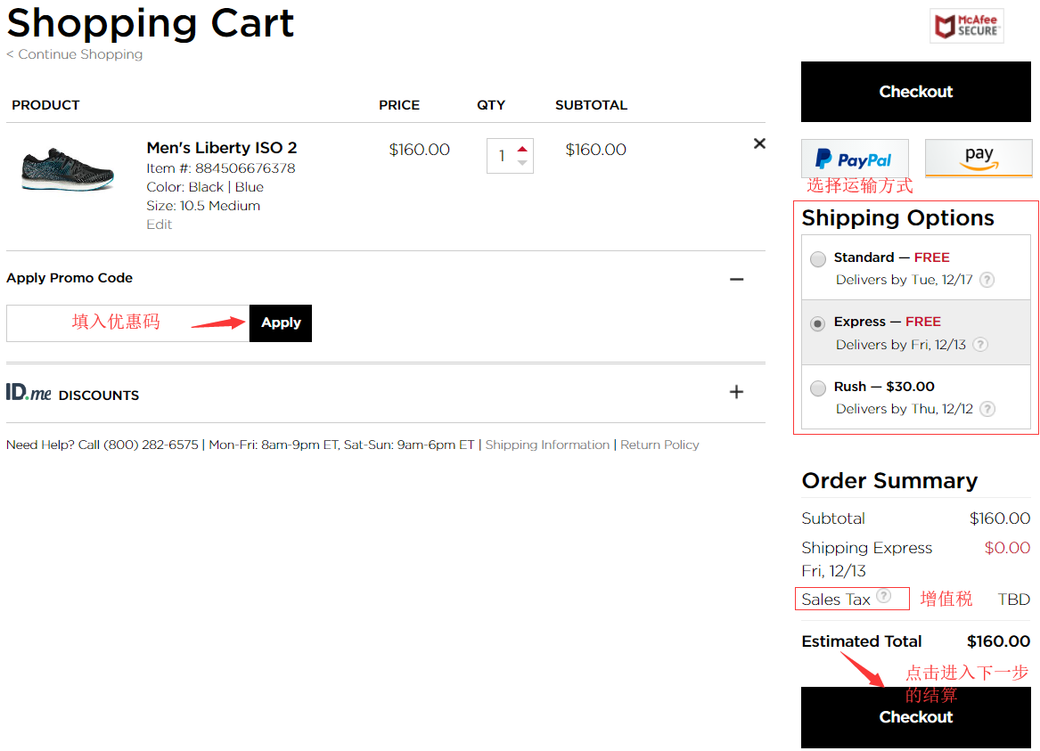Viewport: 1040px width, 751px height.
Task: Decrease quantity with the down arrow
Action: pyautogui.click(x=522, y=163)
